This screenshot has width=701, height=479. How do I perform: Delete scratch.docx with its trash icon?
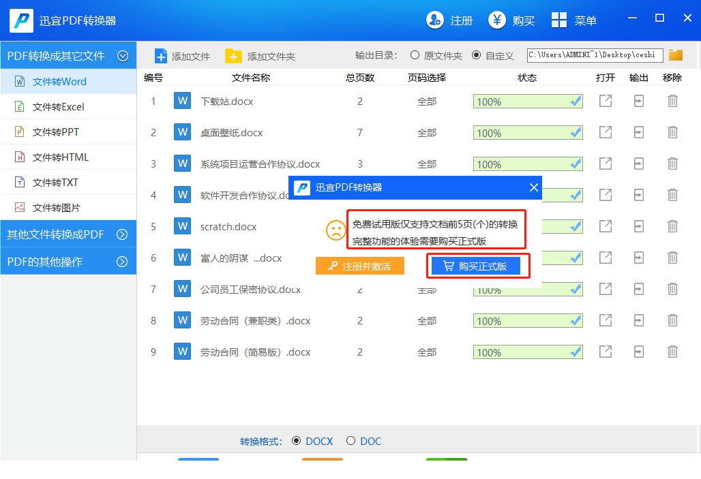(x=672, y=226)
